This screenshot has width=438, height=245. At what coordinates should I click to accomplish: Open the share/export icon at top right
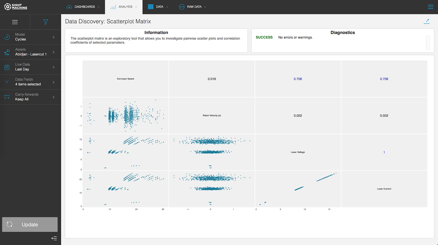click(x=427, y=21)
